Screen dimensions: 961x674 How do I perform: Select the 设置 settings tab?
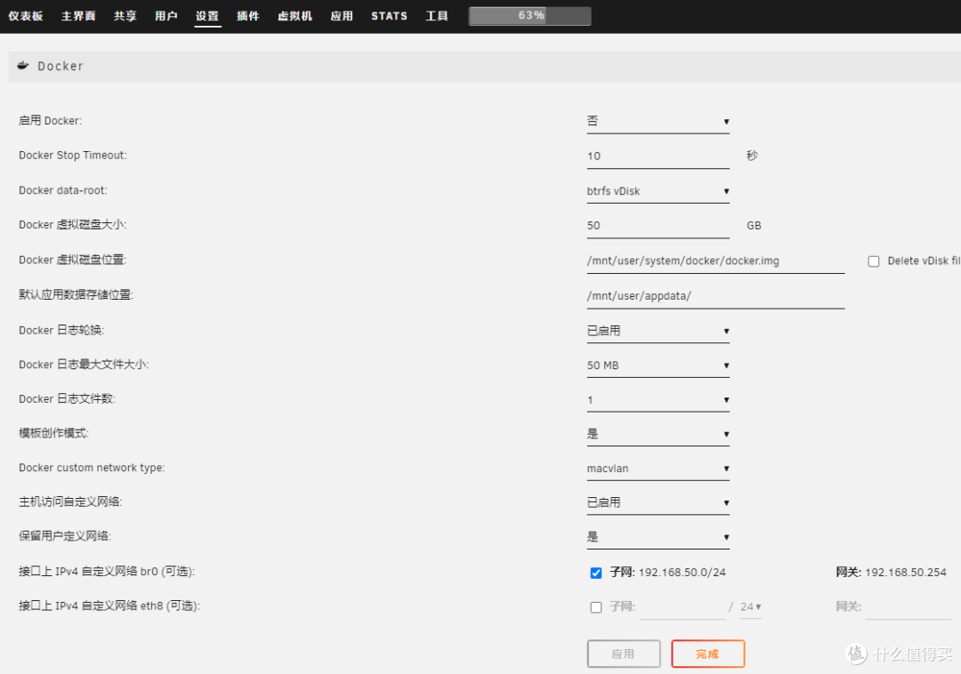[207, 16]
